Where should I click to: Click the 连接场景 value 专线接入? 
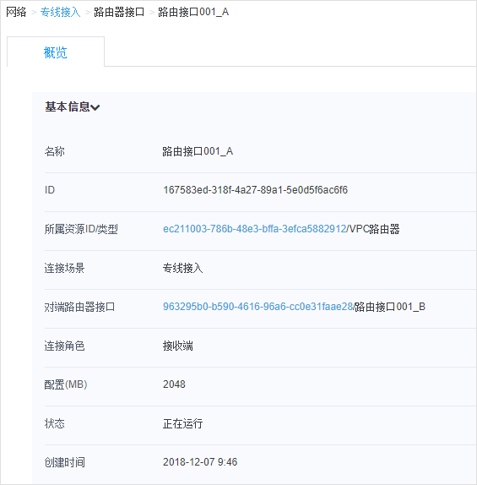(x=182, y=268)
